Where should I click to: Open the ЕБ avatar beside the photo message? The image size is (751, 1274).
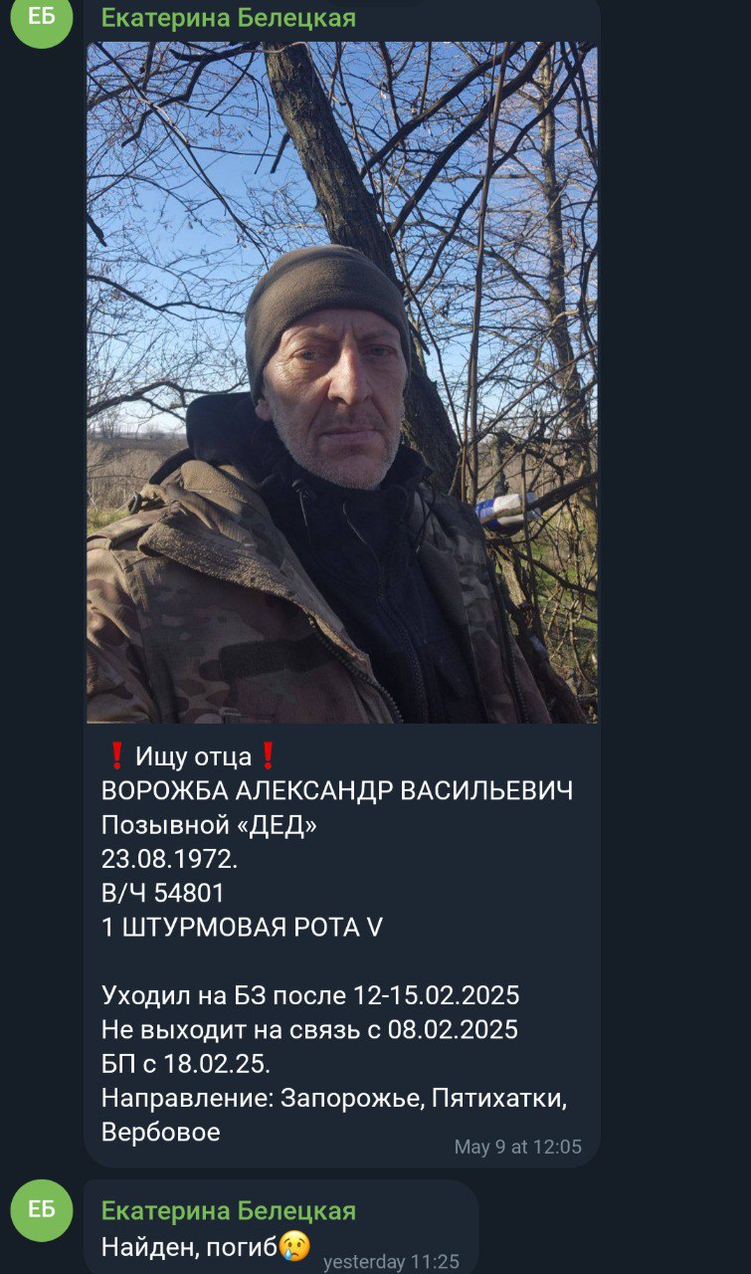pos(42,20)
